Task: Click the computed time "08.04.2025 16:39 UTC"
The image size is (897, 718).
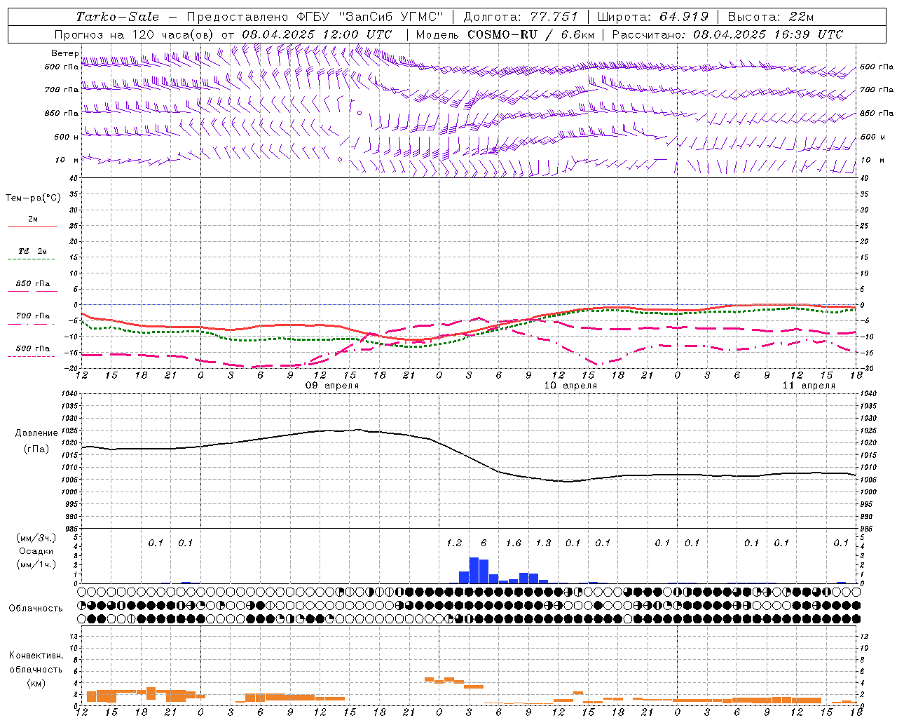Action: (x=768, y=34)
